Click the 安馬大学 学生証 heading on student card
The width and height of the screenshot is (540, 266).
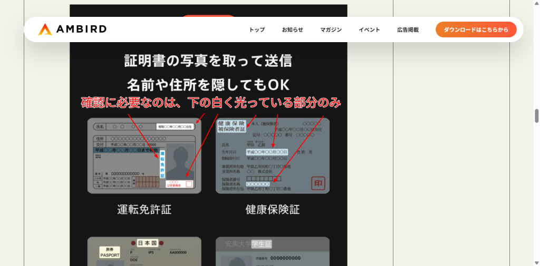(248, 244)
